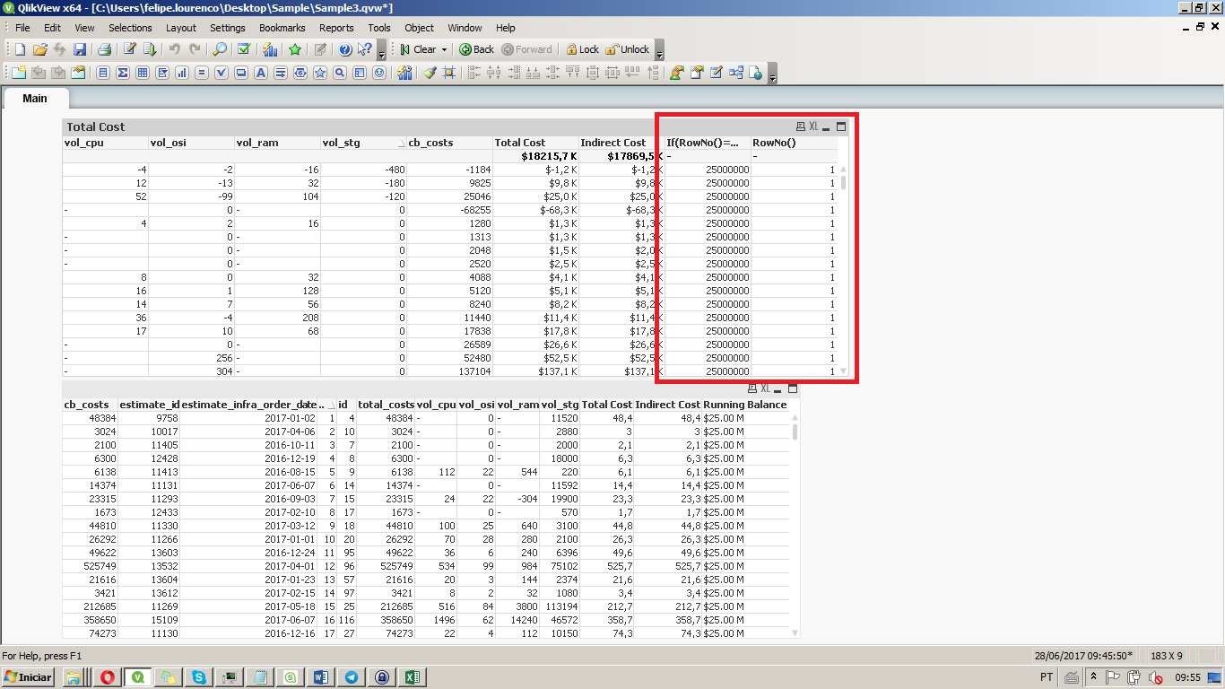This screenshot has width=1225, height=689.
Task: Lock the current selections
Action: 582,49
